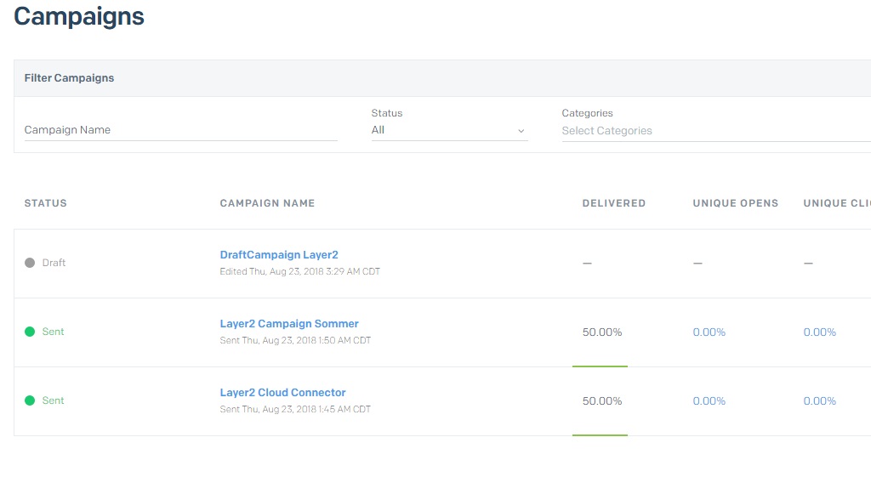Open the DraftCampaign Layer2 campaign
This screenshot has height=477, width=871.
pyautogui.click(x=279, y=255)
